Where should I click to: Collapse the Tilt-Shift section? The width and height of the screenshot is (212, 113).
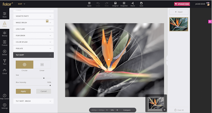[x=33, y=55]
